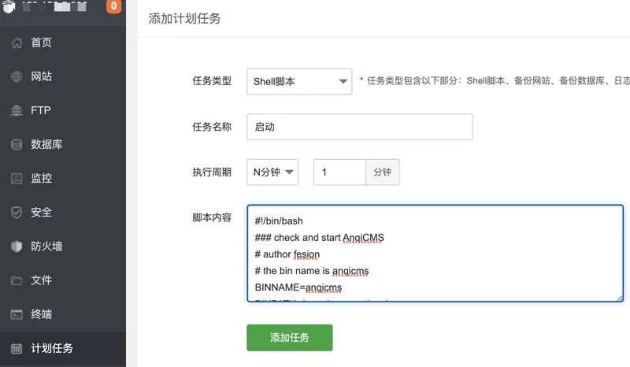Screen dimensions: 630x367
Task: Click the scheduled tasks calendar icon
Action: click(x=17, y=348)
